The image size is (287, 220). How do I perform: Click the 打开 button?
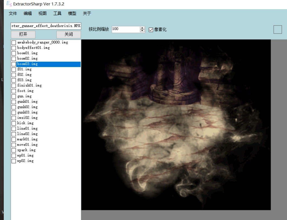point(23,34)
